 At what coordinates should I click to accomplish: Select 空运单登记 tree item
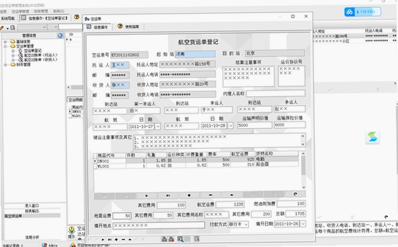(33, 51)
